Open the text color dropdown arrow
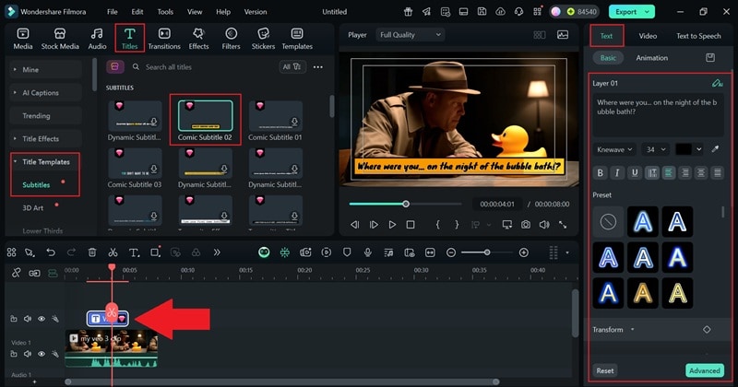Image resolution: width=738 pixels, height=387 pixels. [x=699, y=149]
